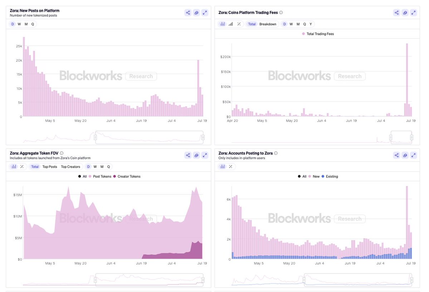Share the Aggregate Token FDV chart
Screen dimensions: 429x292
coord(188,155)
